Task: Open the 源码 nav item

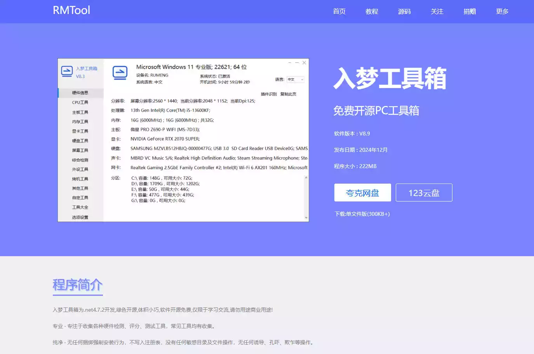Action: 404,12
